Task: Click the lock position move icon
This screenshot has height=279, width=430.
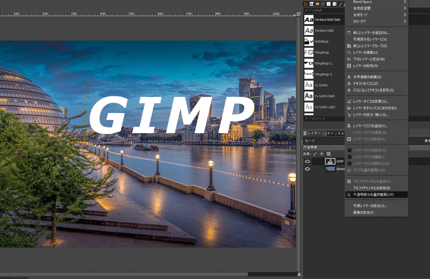Action: 322,154
